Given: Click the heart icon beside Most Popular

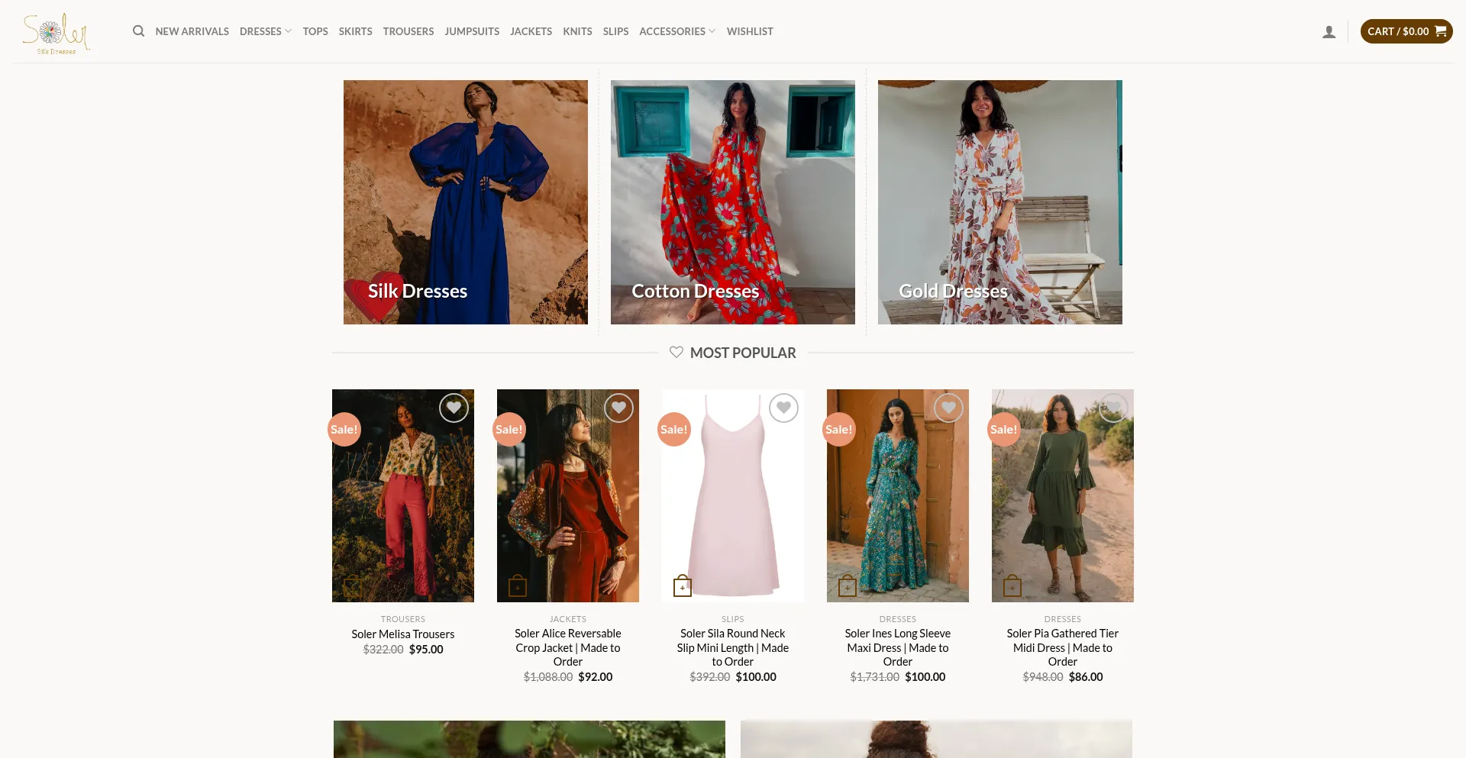Looking at the screenshot, I should click(676, 352).
